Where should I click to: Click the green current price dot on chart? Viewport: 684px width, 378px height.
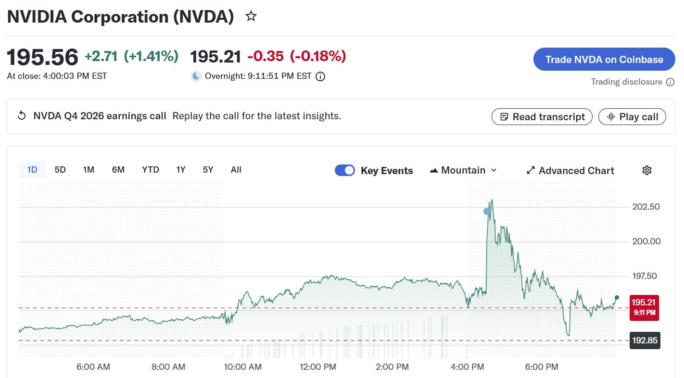(x=617, y=298)
